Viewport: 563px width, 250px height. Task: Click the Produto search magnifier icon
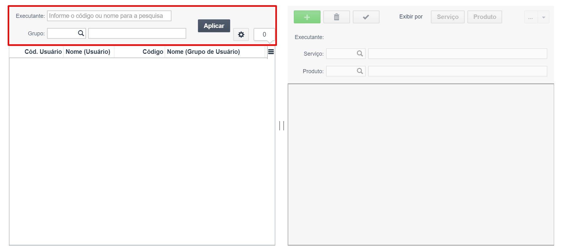(x=360, y=71)
